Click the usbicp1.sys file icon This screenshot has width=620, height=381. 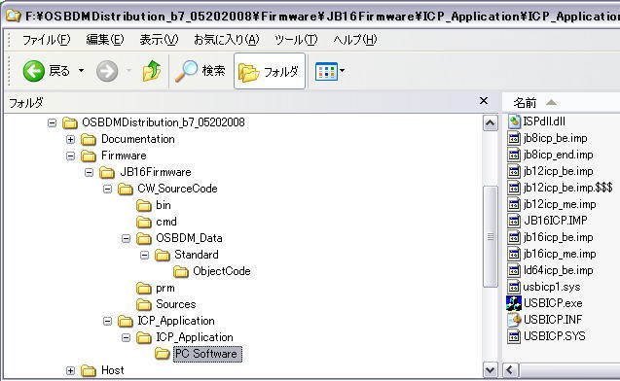click(514, 287)
